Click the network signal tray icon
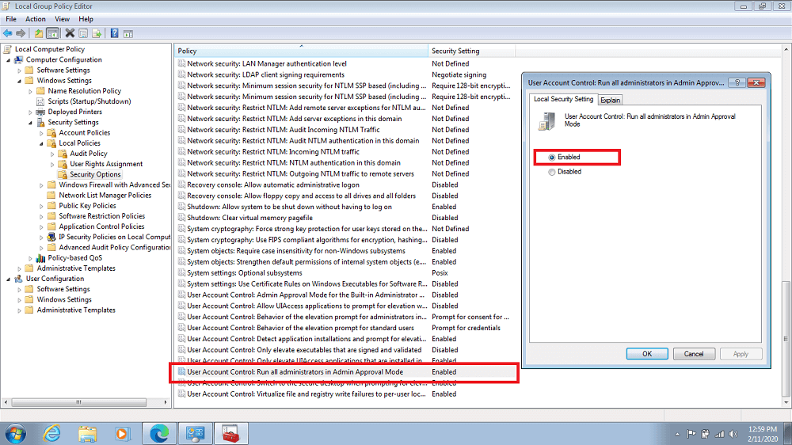This screenshot has height=445, width=792. (719, 434)
